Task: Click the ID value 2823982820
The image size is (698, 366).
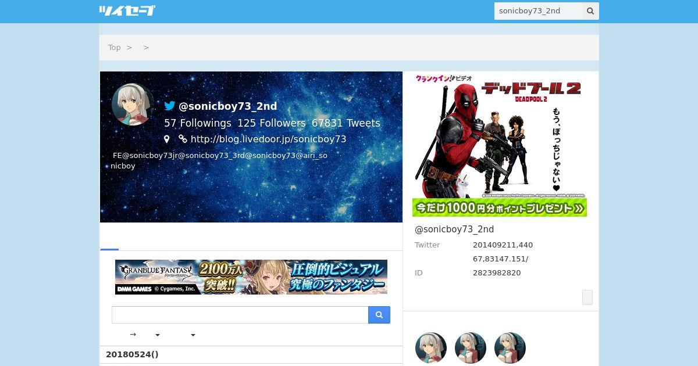Action: (x=497, y=273)
